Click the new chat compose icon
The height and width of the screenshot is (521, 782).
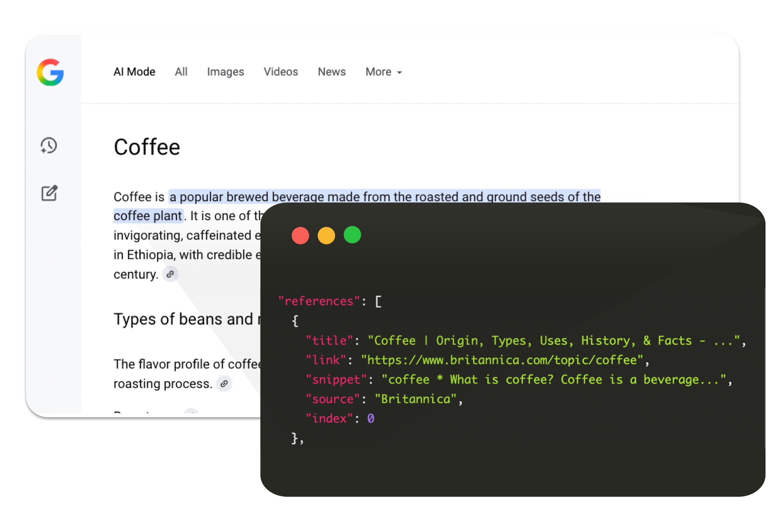pyautogui.click(x=49, y=193)
